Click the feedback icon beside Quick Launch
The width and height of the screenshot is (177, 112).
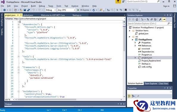(x=124, y=1)
